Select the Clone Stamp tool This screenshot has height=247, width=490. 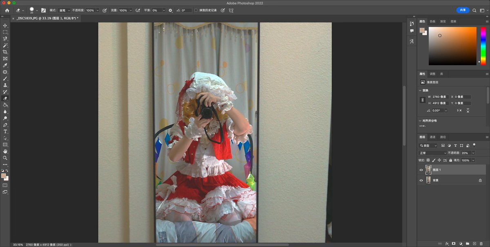(5, 85)
